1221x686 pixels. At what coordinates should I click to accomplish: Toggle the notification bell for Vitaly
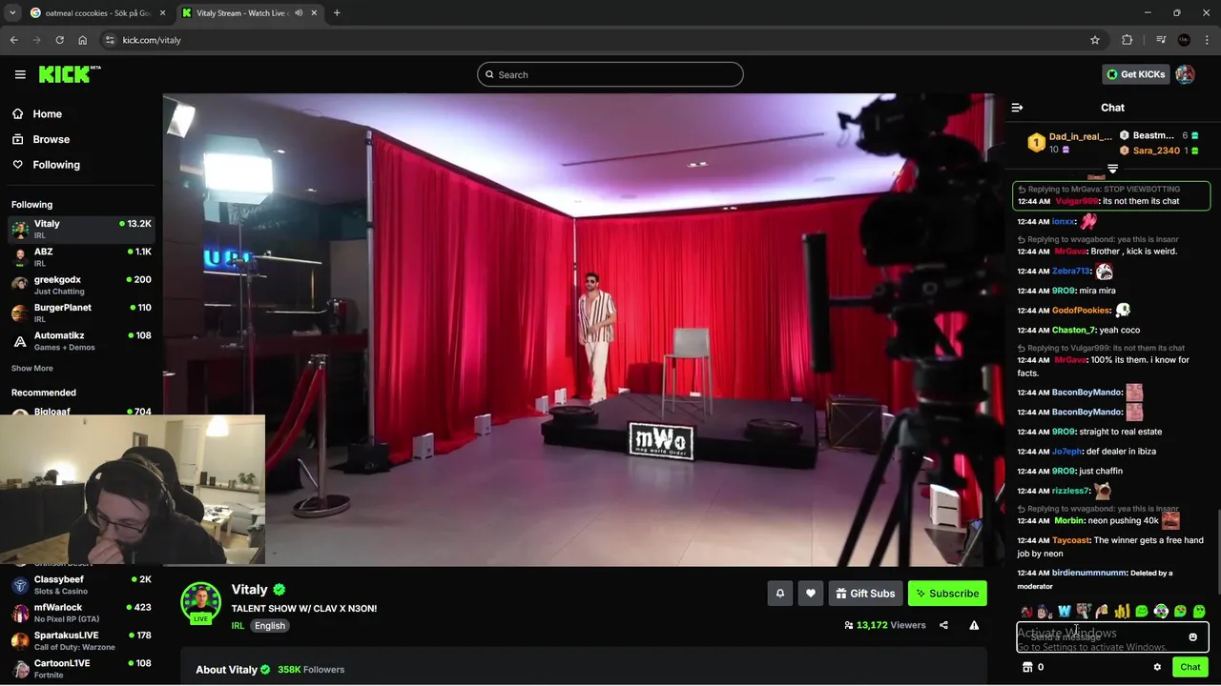click(779, 594)
